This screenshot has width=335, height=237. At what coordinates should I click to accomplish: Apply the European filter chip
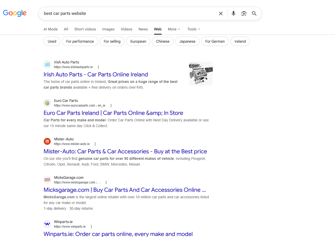point(138,41)
